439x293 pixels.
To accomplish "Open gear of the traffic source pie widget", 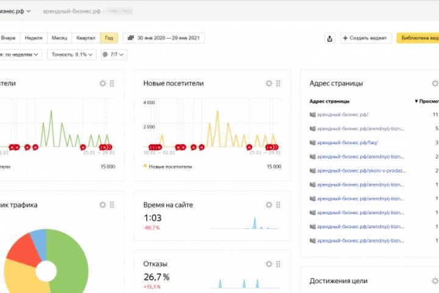I will click(103, 204).
